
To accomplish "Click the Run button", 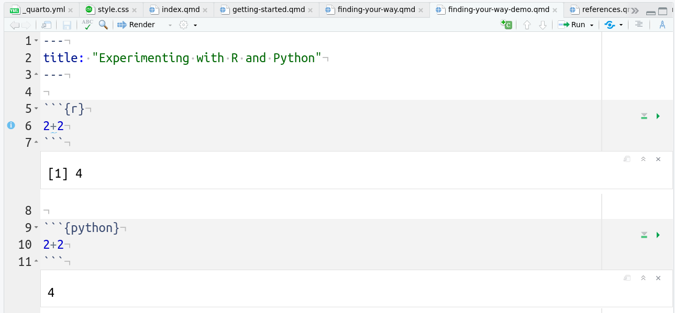I will (572, 25).
